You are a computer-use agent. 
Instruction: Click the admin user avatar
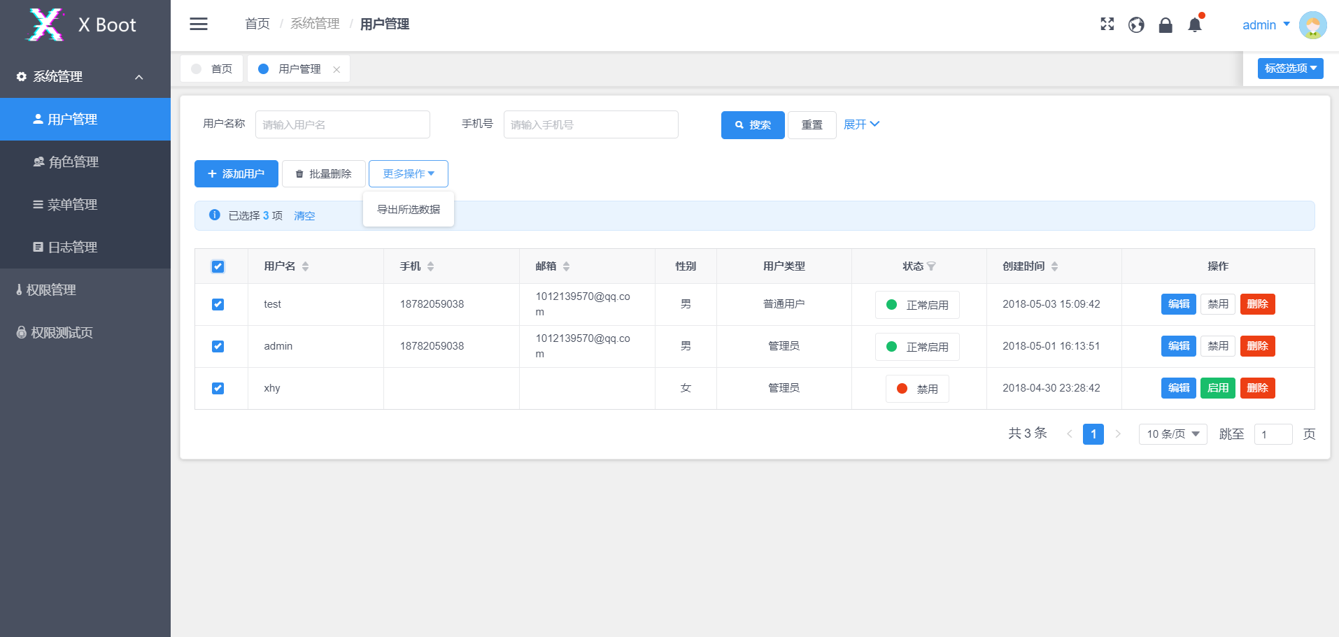pos(1312,25)
